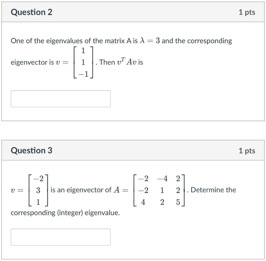Click the Question 3 answer input field

61,237
